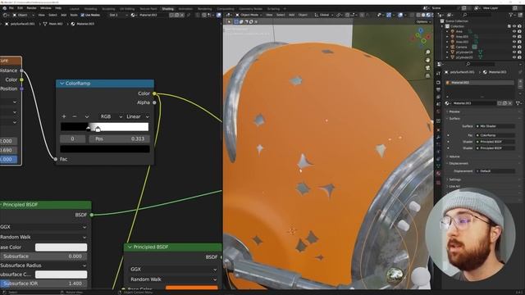Switch to the Animation workspace tab
The width and height of the screenshot is (525, 295).
pos(185,9)
